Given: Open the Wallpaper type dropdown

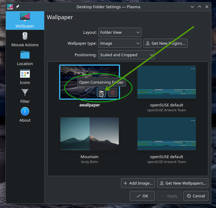Looking at the screenshot, I should (120, 43).
